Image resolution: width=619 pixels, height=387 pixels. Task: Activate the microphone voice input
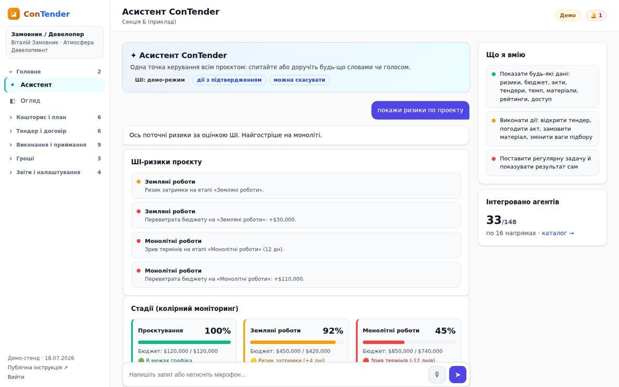click(x=437, y=374)
